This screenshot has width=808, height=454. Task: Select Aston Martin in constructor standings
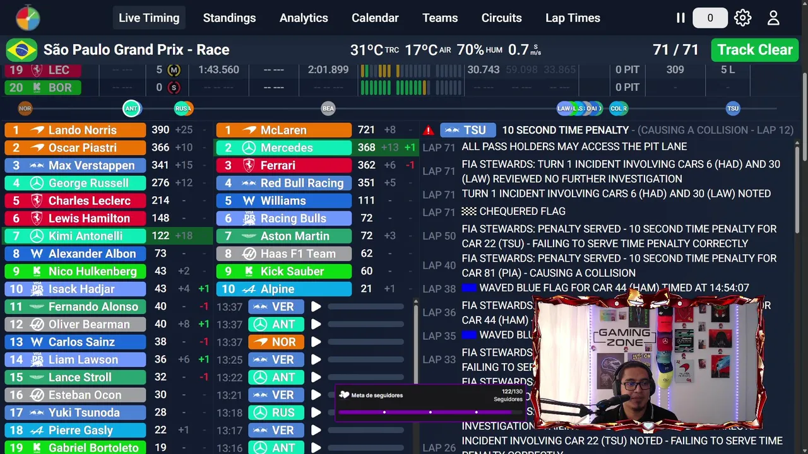(284, 236)
